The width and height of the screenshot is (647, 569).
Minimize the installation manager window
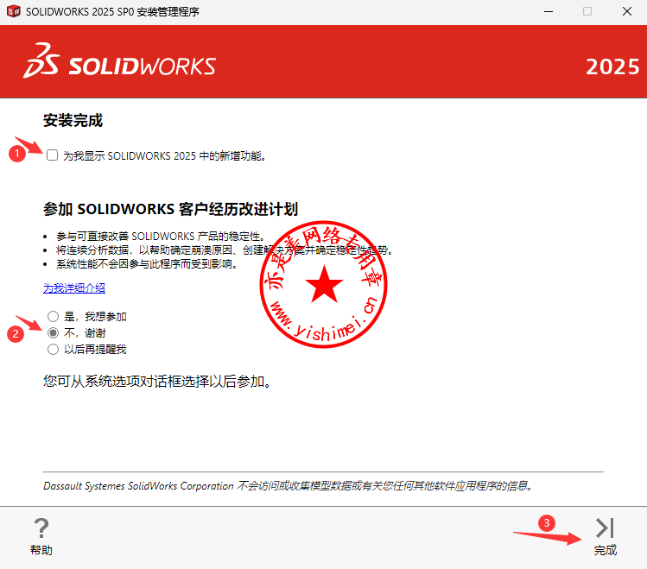(549, 11)
